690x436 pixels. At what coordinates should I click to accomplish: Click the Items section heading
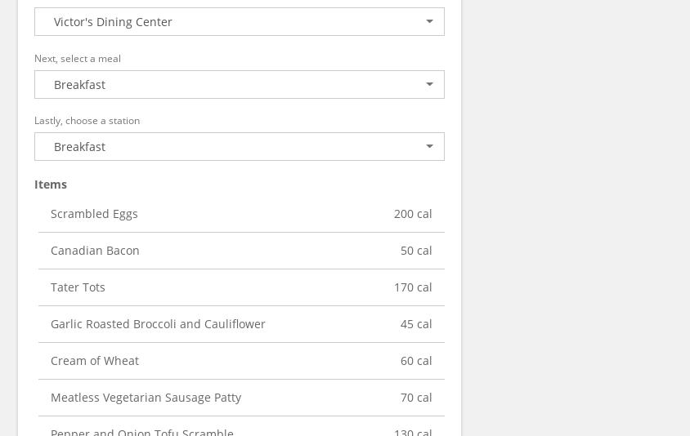(51, 185)
